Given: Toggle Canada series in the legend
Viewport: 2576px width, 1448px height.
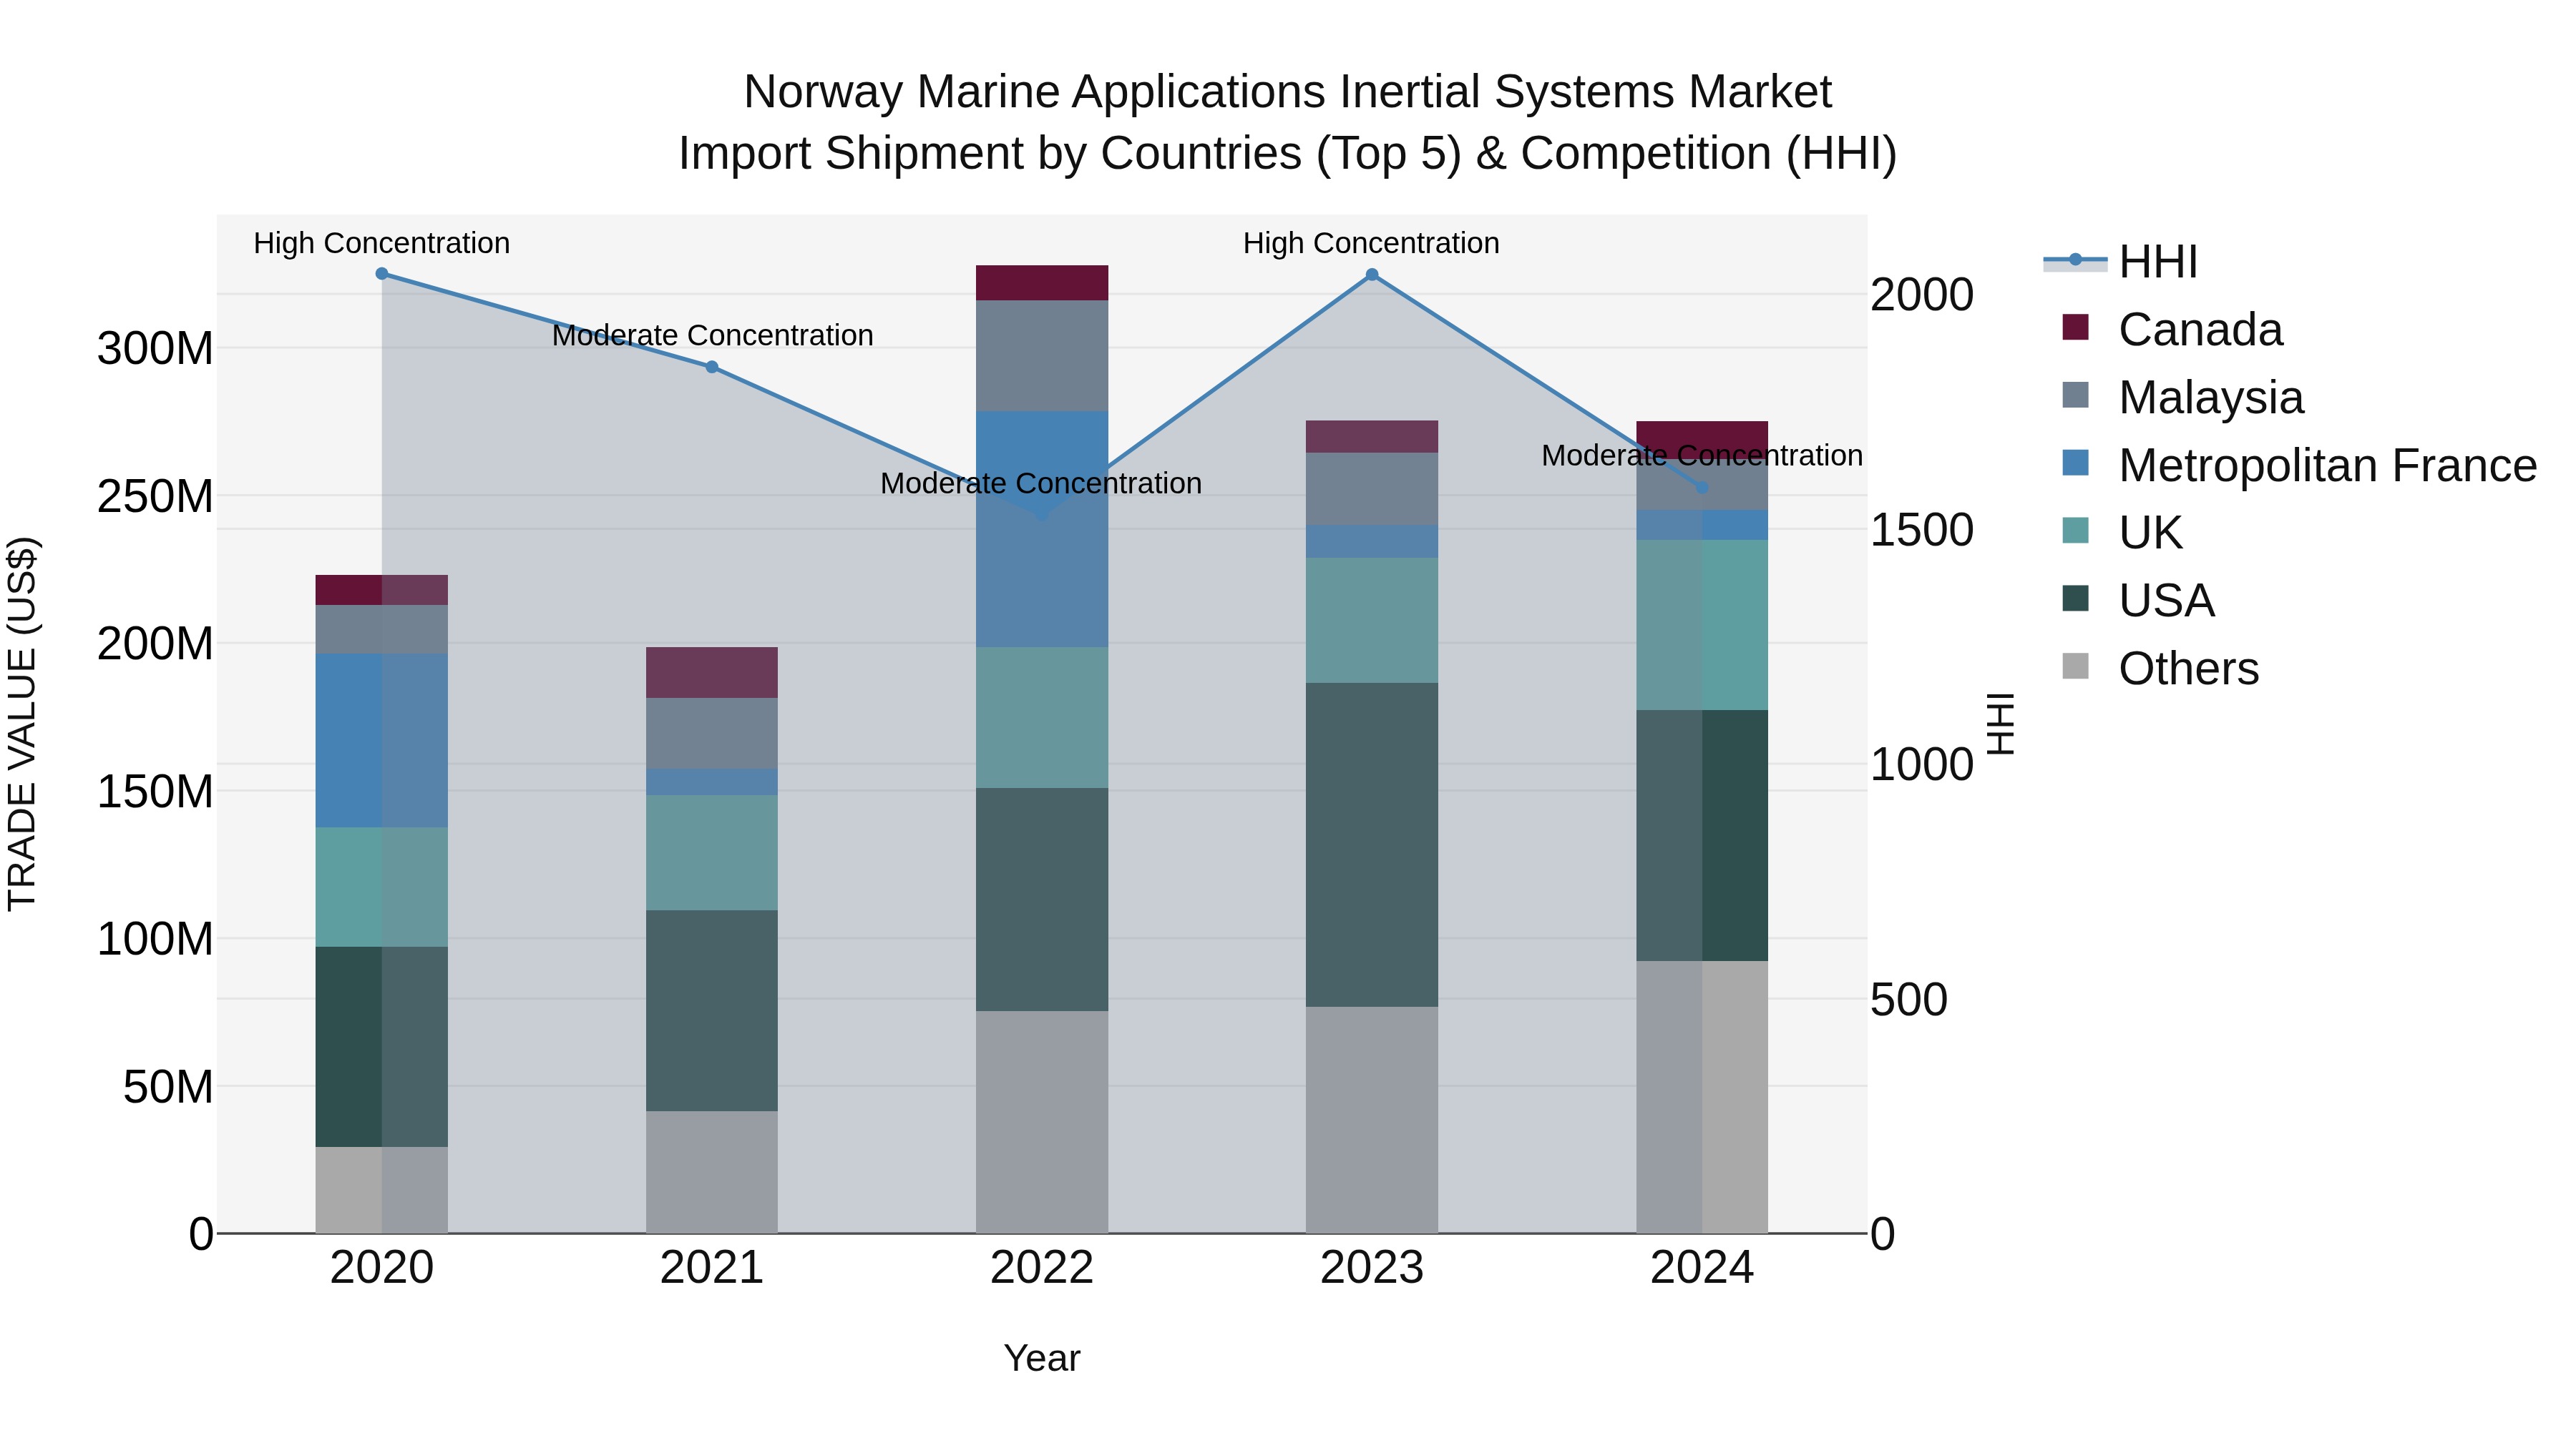Looking at the screenshot, I should click(2172, 329).
